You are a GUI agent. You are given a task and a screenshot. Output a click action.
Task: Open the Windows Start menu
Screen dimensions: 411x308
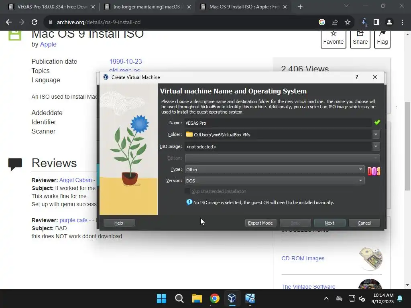coord(161,298)
